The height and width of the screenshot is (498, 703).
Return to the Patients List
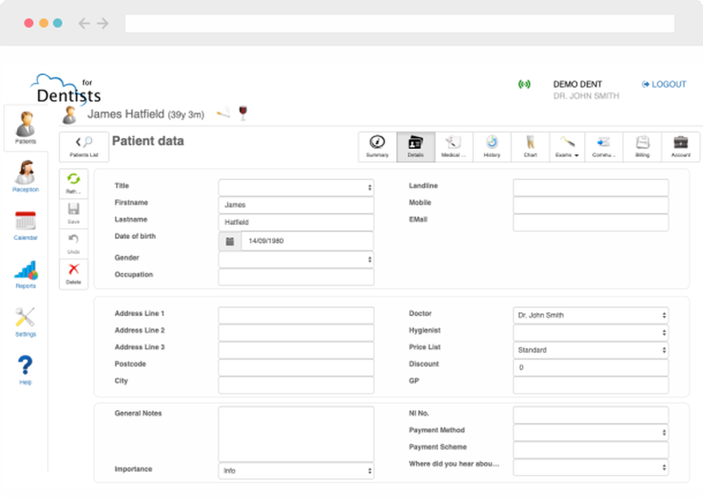click(84, 146)
